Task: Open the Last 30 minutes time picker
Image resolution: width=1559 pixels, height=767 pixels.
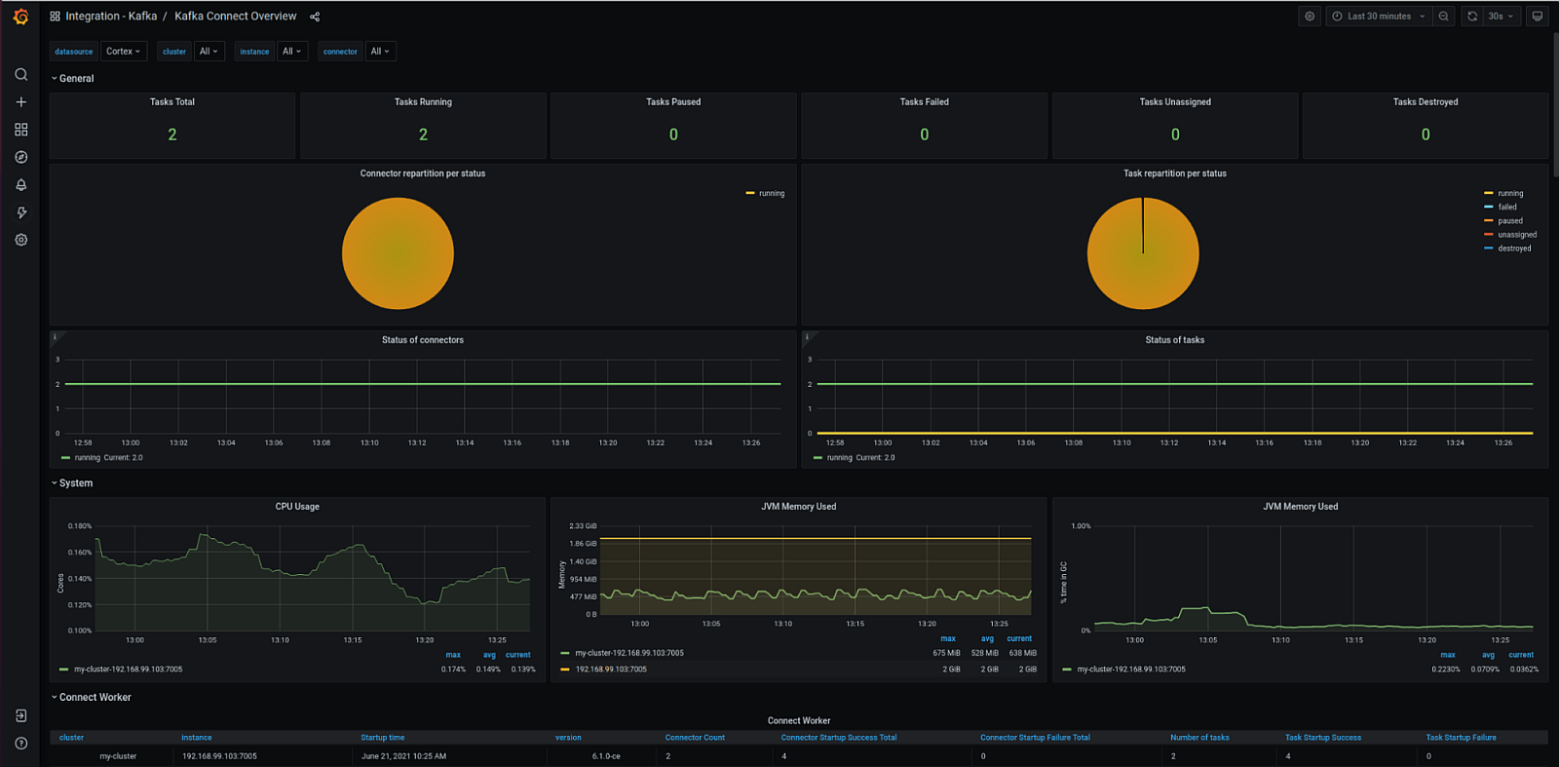Action: tap(1379, 17)
